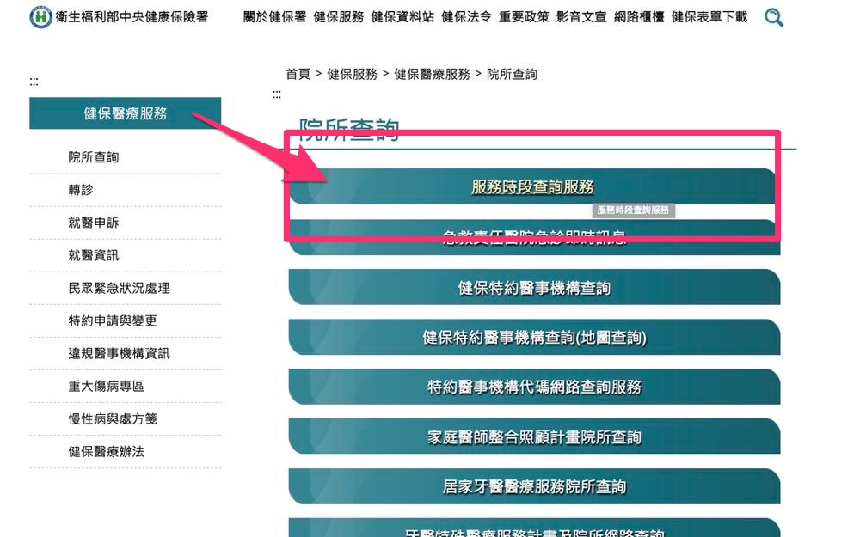Open 網路櫃檯 menu
This screenshot has height=537, width=860.
point(639,17)
